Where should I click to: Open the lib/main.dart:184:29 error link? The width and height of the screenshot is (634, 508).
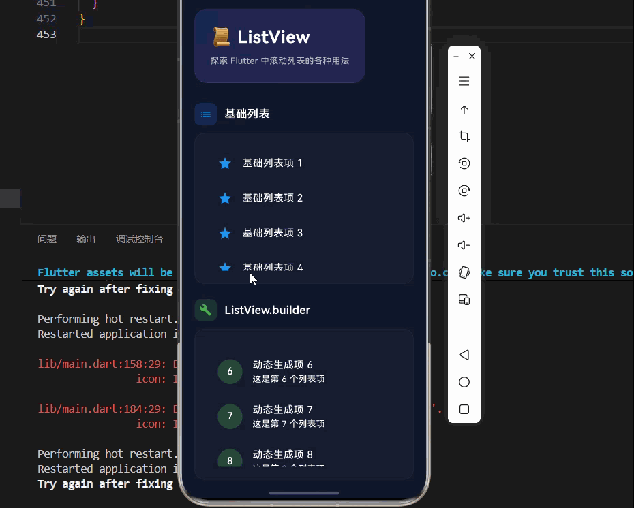click(x=102, y=409)
